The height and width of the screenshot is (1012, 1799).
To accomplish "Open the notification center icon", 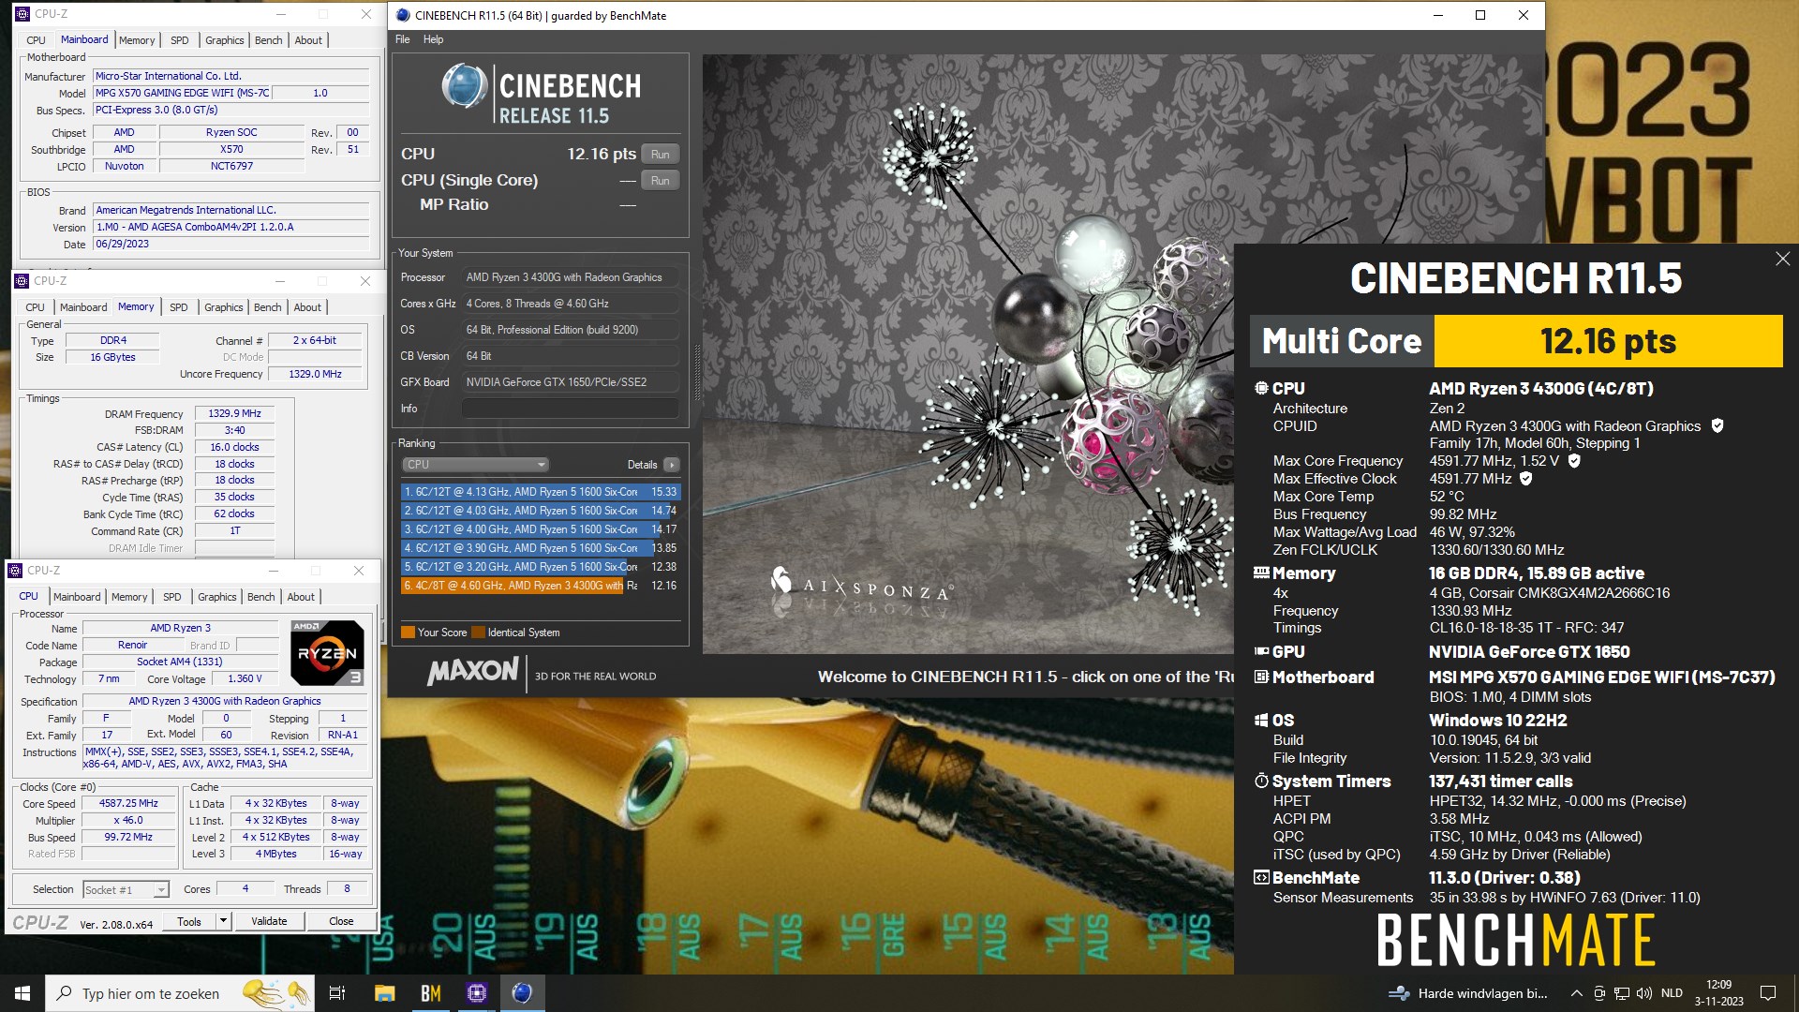I will (x=1768, y=993).
